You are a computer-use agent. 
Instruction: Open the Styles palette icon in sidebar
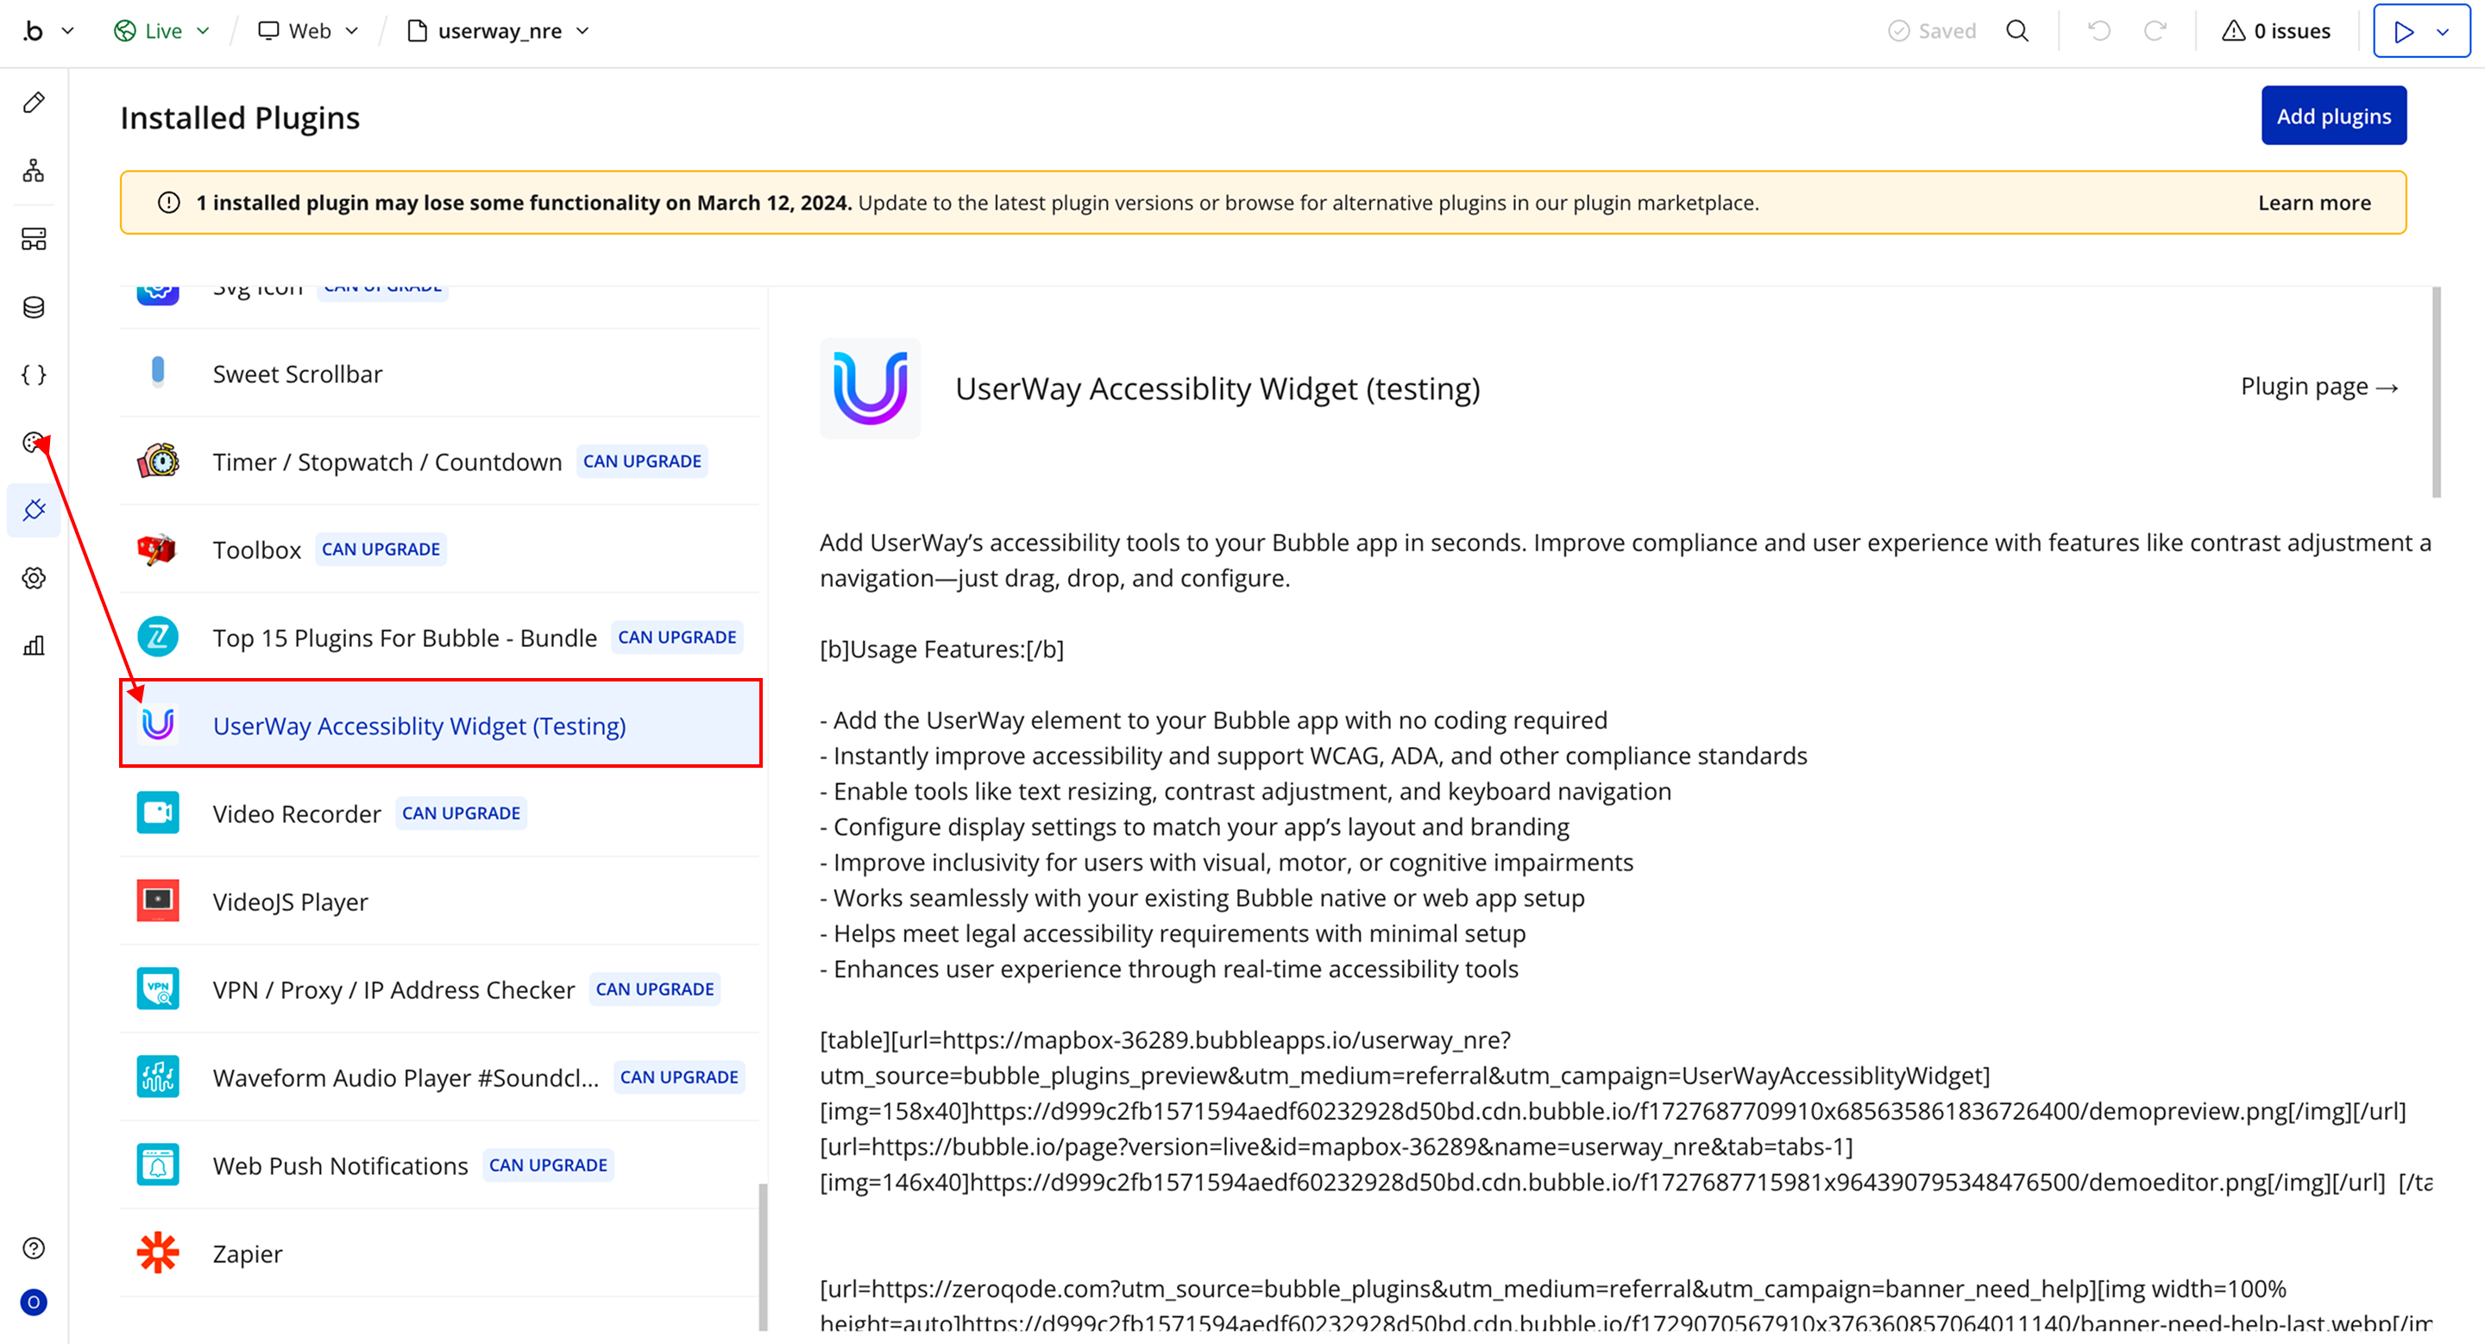[34, 442]
